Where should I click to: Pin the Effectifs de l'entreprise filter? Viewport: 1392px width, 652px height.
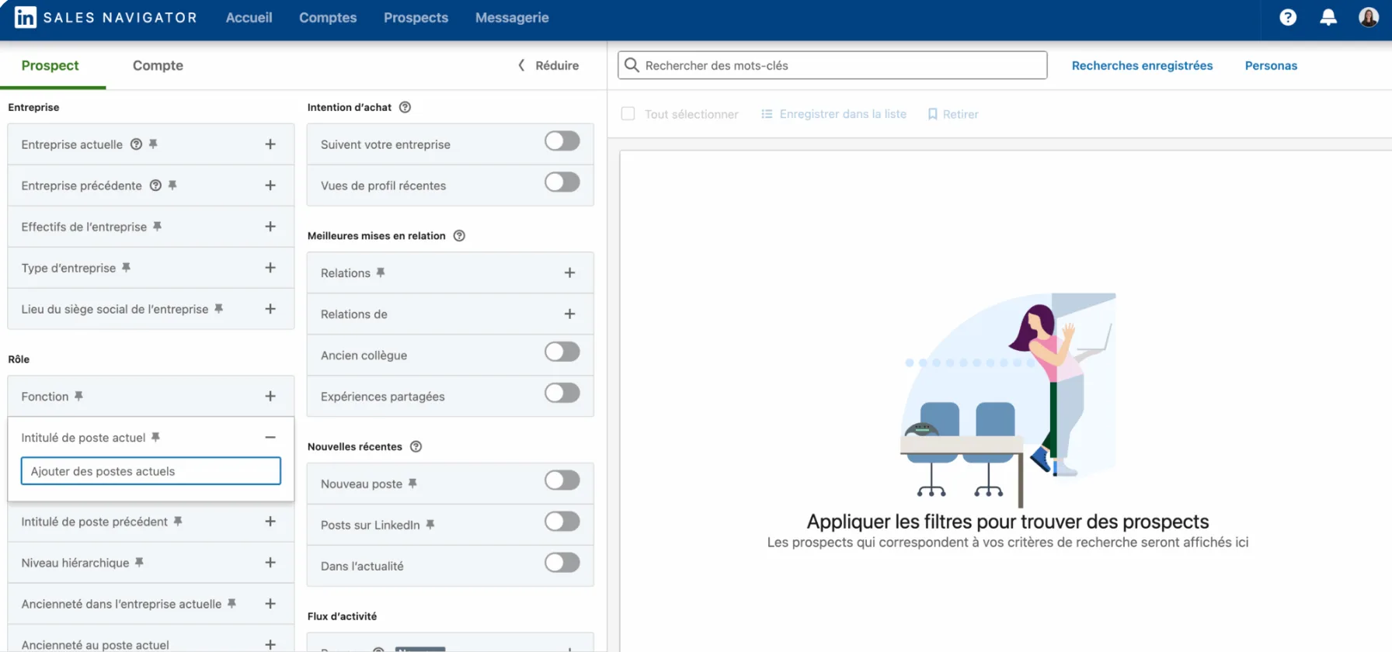click(157, 226)
